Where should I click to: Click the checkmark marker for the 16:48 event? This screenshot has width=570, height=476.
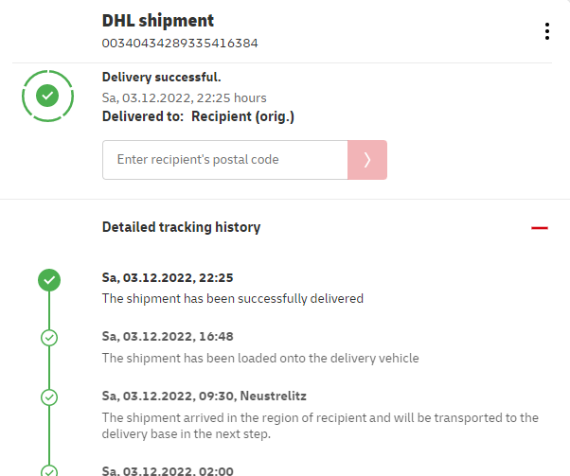(49, 337)
